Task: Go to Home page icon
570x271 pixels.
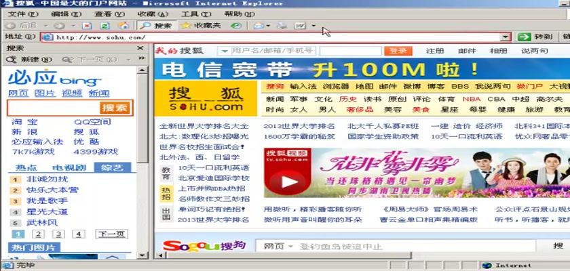Action: point(123,25)
